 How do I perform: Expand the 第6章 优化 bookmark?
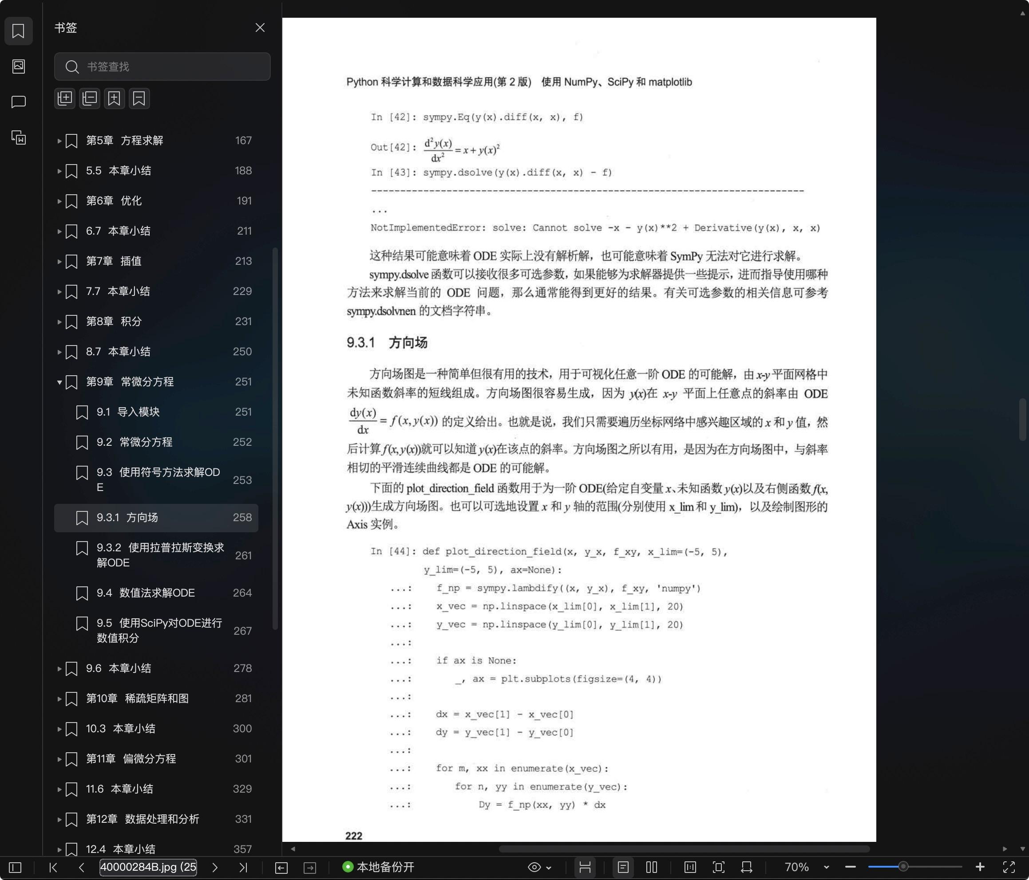59,201
